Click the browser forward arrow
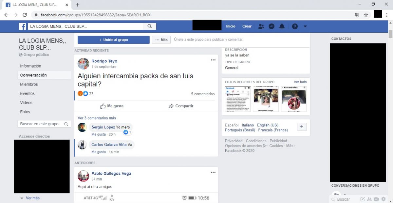 [15, 15]
